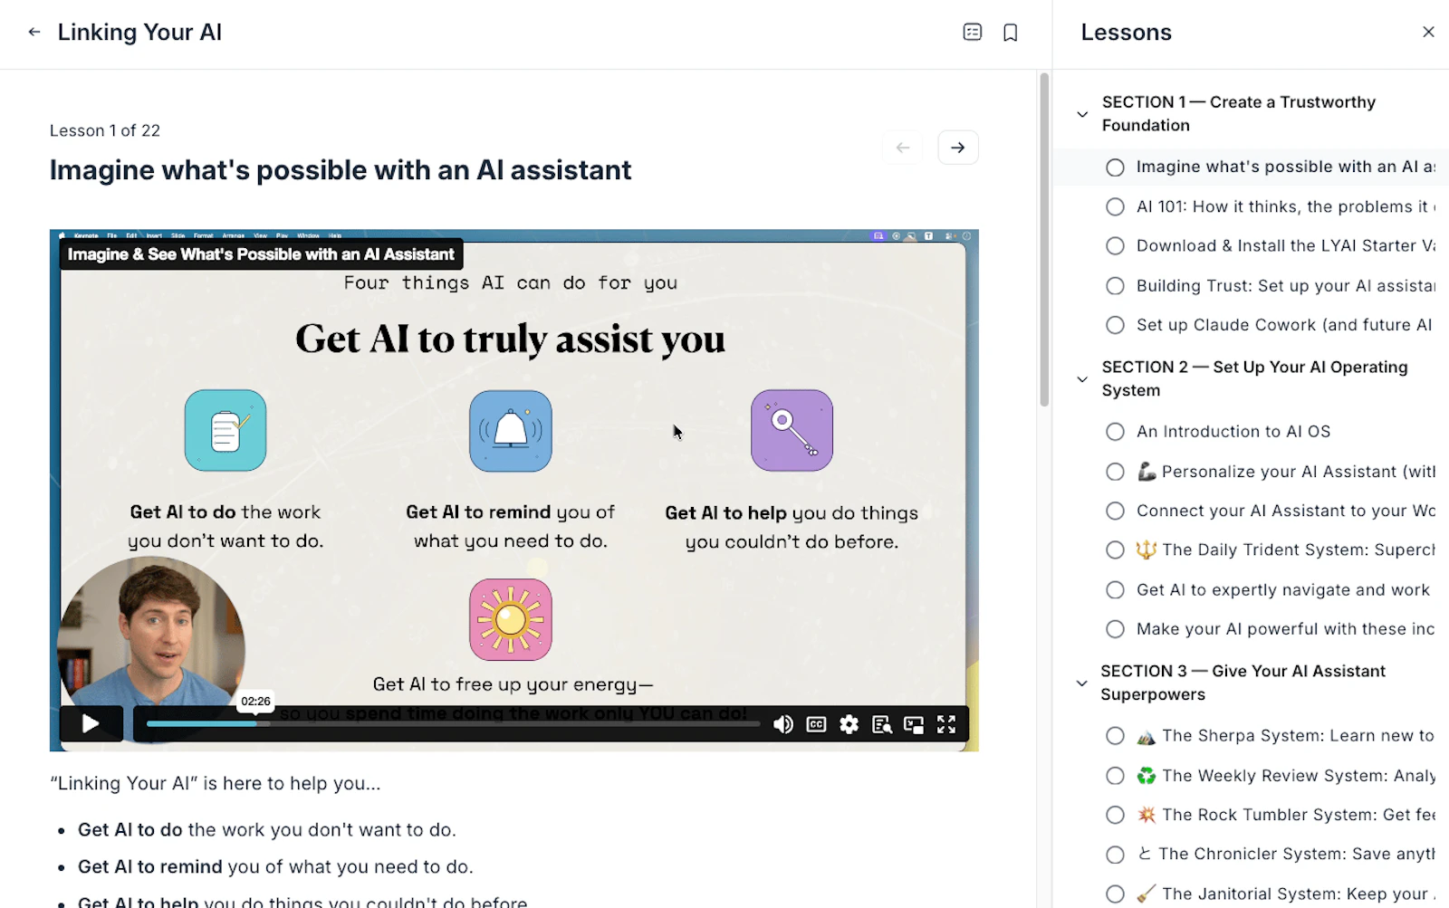Open lesson 'Set up Claude Cowork'
1449x908 pixels.
[1285, 325]
